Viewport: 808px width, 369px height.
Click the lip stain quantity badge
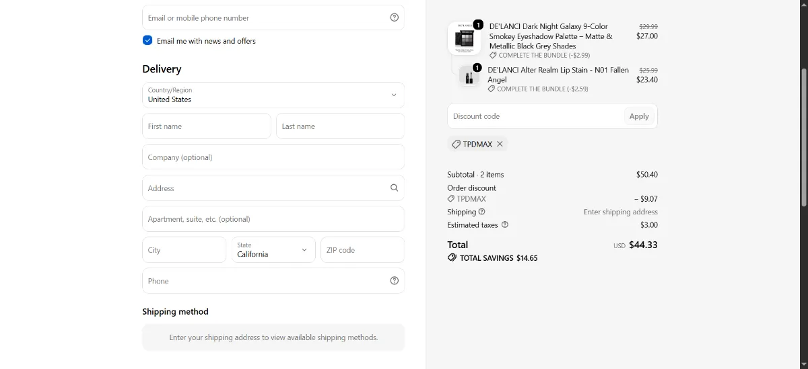(x=476, y=68)
